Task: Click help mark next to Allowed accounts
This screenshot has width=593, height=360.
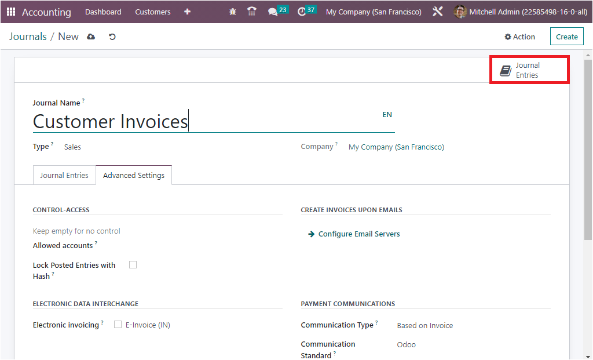Action: coord(96,243)
